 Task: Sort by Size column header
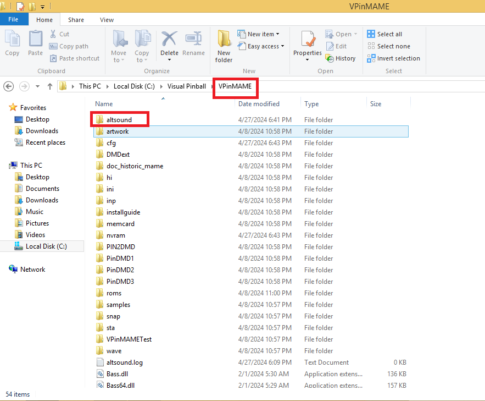coord(376,104)
